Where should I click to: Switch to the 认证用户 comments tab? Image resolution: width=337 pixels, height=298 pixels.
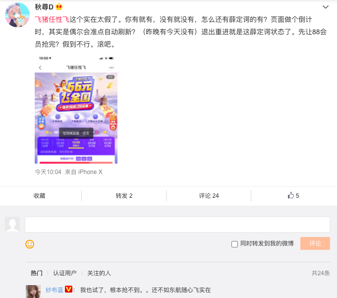pyautogui.click(x=65, y=273)
